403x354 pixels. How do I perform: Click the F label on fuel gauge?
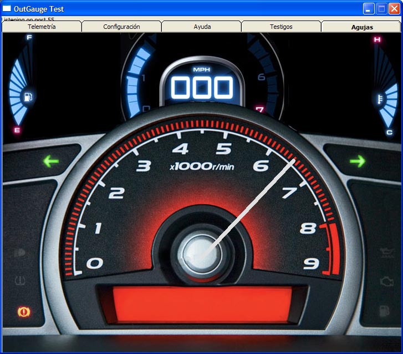pyautogui.click(x=29, y=37)
